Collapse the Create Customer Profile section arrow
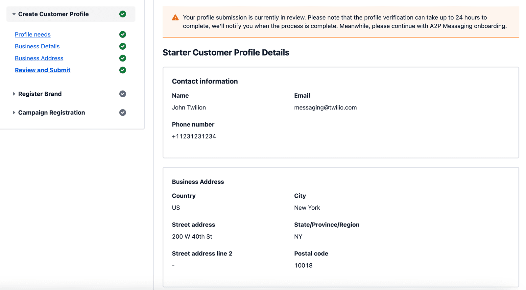Image resolution: width=526 pixels, height=290 pixels. [14, 14]
